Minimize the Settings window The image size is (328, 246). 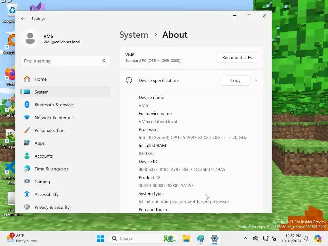tap(235, 16)
